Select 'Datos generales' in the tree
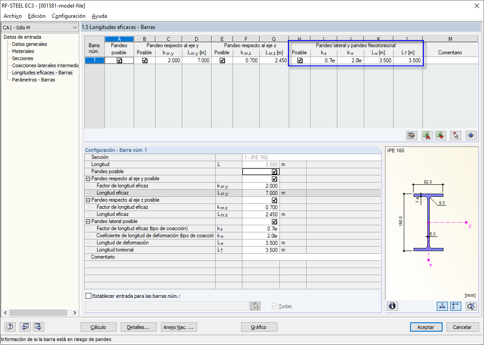This screenshot has height=345, width=484. pyautogui.click(x=29, y=44)
